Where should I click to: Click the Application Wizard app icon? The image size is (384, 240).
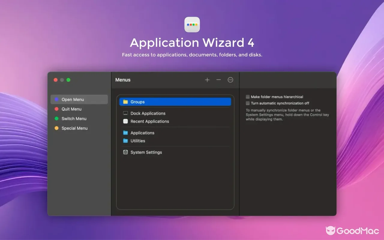click(x=192, y=25)
